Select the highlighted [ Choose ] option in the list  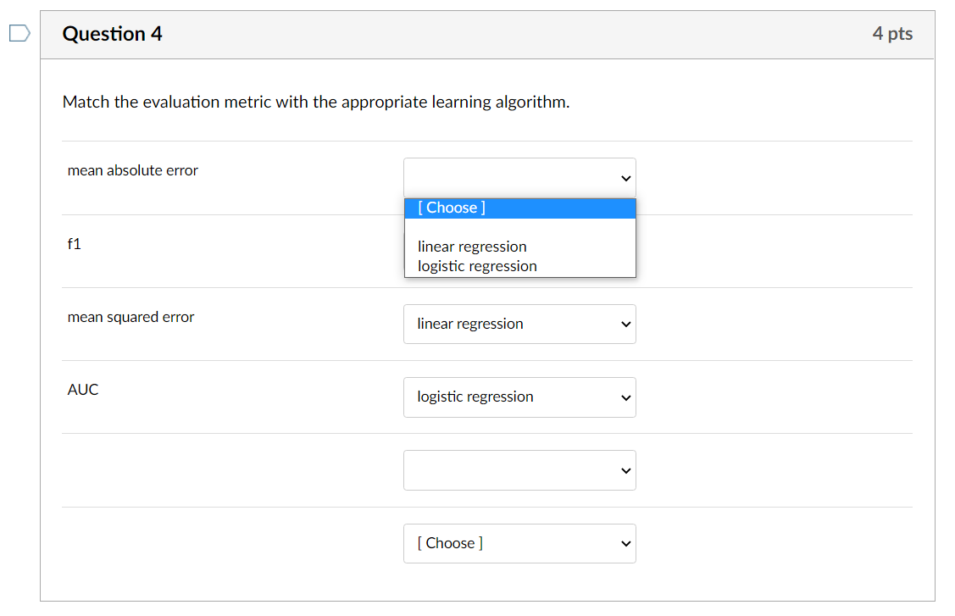click(519, 208)
